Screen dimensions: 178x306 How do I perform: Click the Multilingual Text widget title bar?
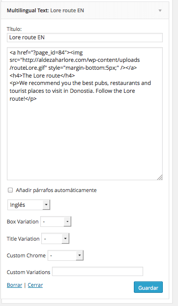85,10
